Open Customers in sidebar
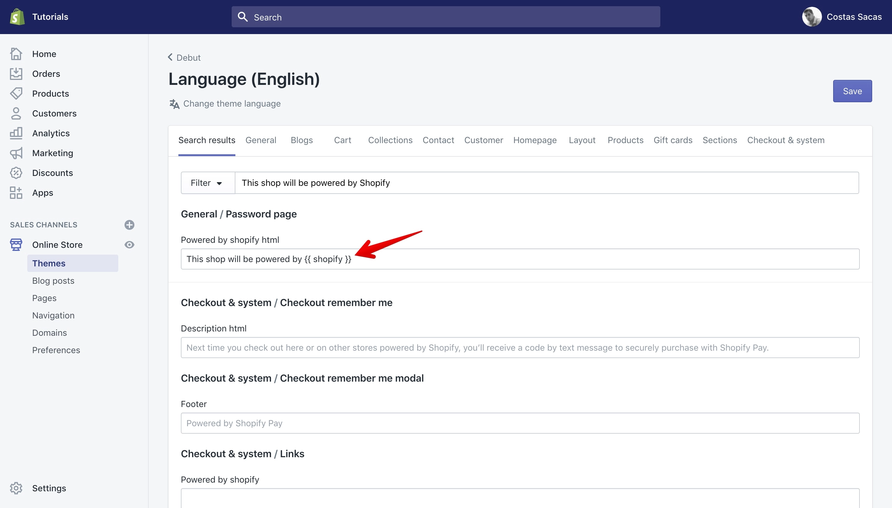This screenshot has height=508, width=892. coord(54,113)
